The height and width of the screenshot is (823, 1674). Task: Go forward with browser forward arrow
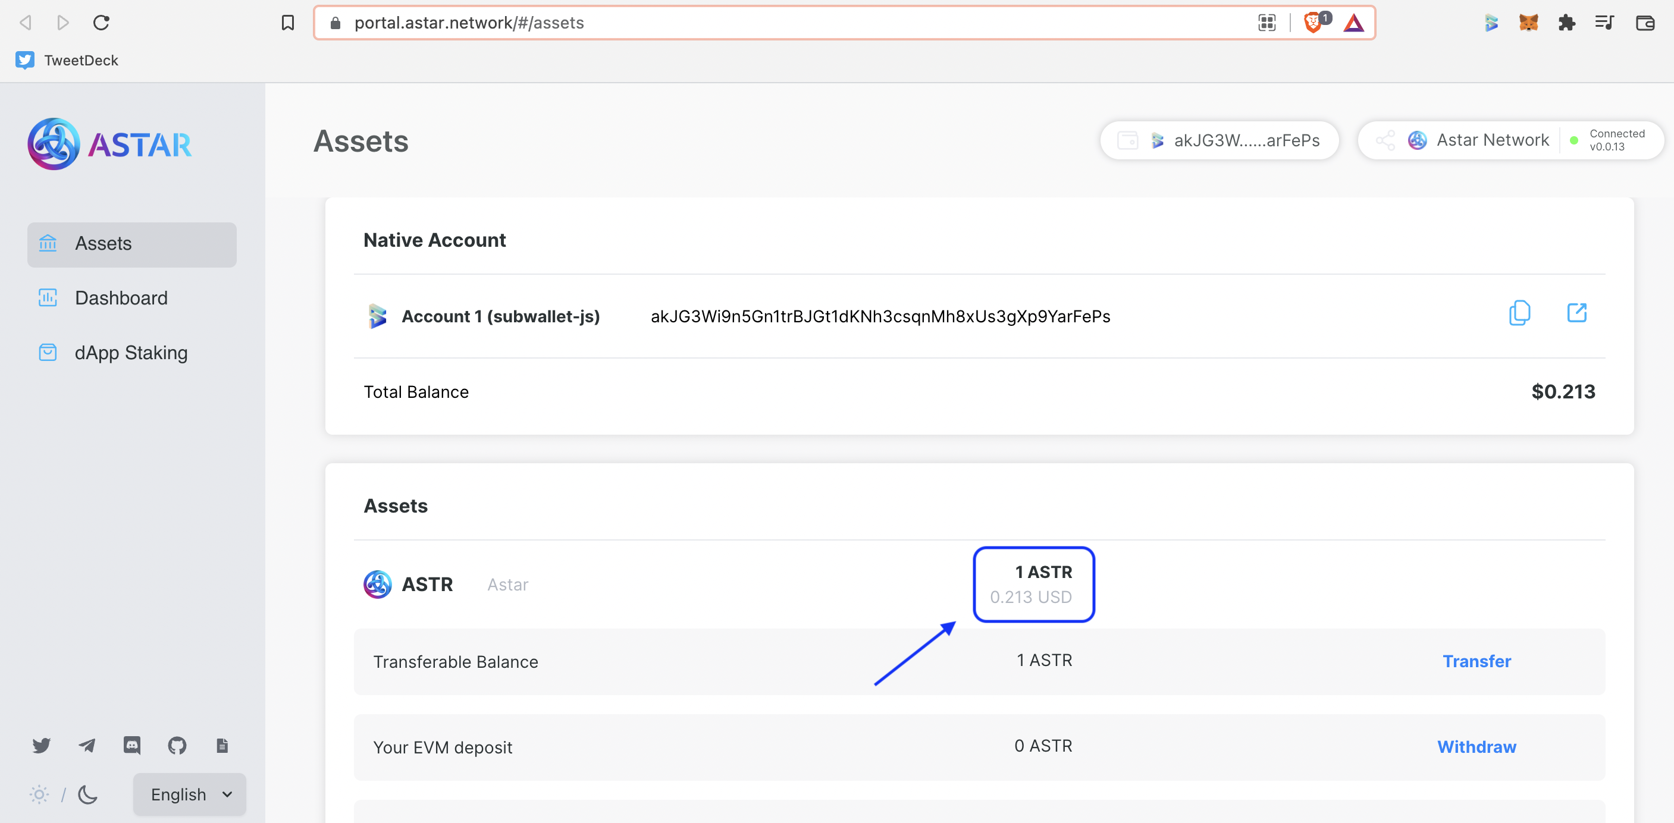pos(63,23)
